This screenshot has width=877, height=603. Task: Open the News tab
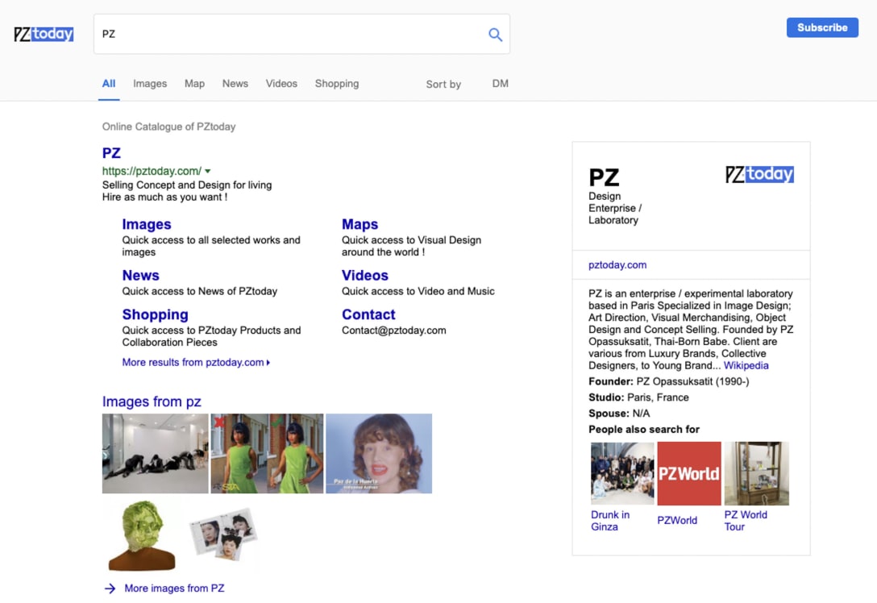coord(235,83)
